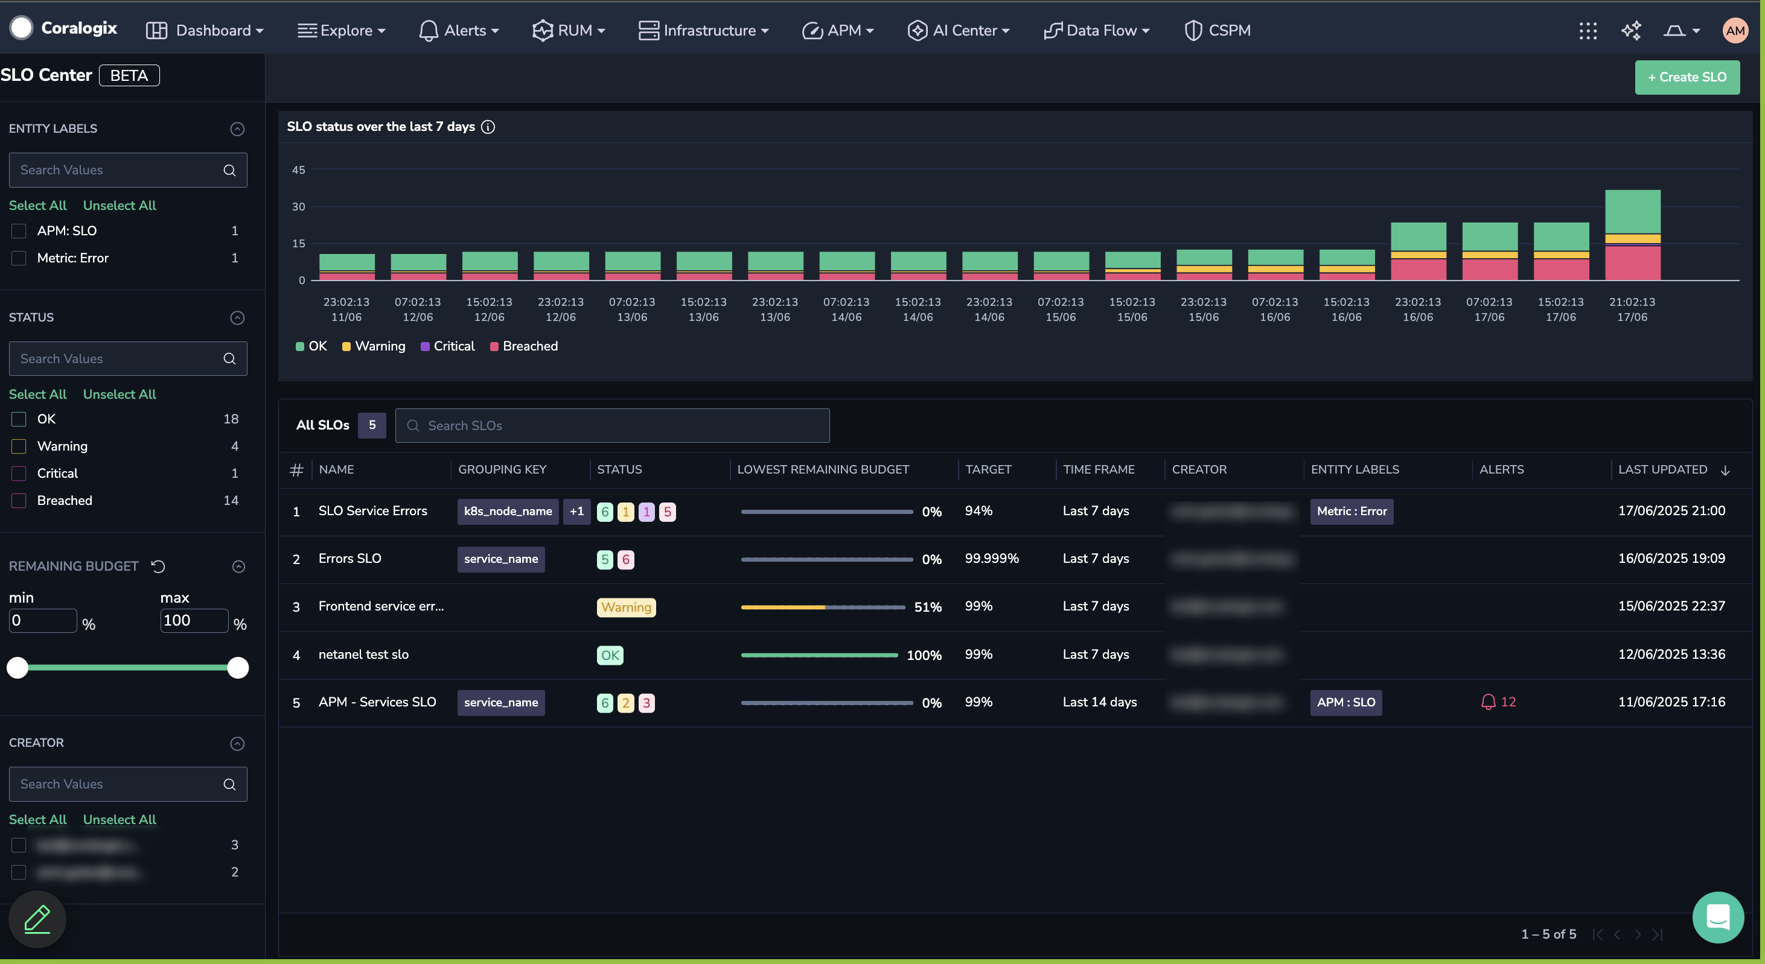Image resolution: width=1765 pixels, height=964 pixels.
Task: Open the Data Flow menu
Action: point(1096,30)
